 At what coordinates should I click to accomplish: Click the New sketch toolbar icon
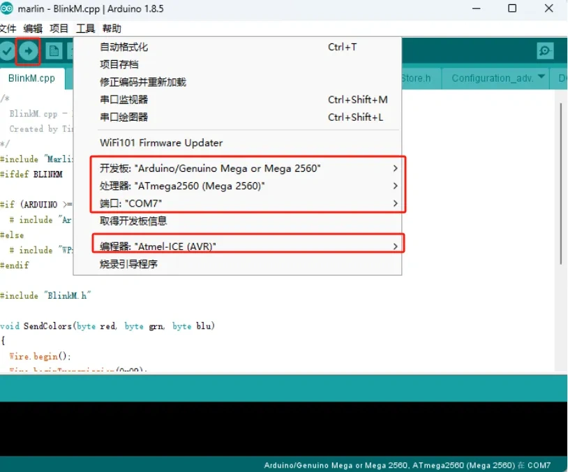(54, 51)
